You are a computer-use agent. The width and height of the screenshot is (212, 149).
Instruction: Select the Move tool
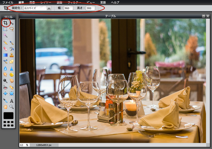pos(12,23)
